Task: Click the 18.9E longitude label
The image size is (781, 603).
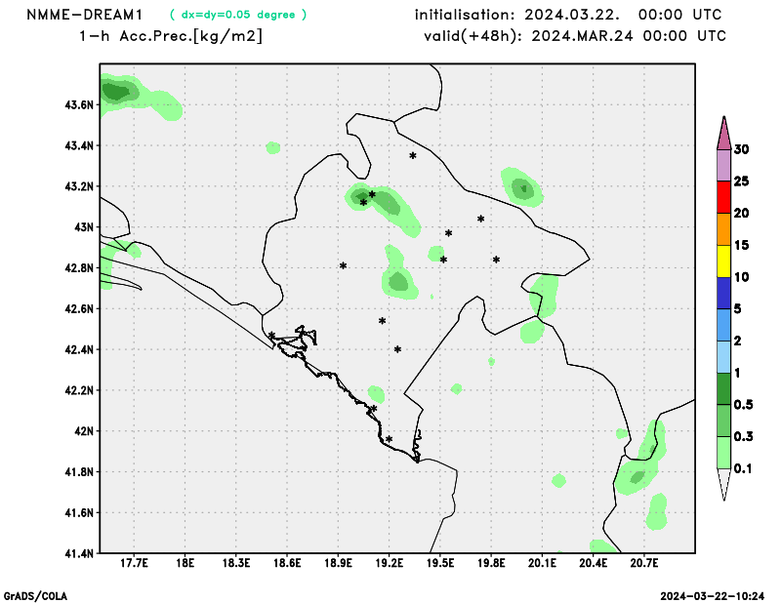Action: [338, 563]
